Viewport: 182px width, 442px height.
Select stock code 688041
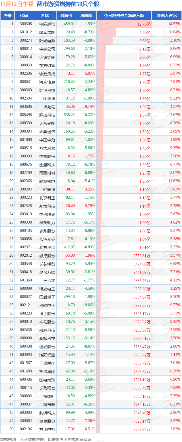[x=26, y=82]
